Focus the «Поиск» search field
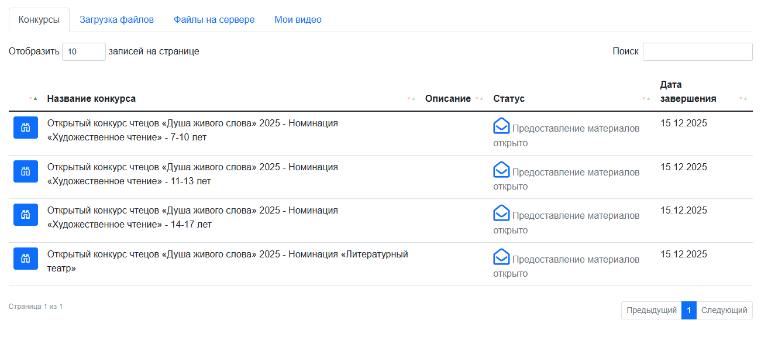This screenshot has height=344, width=768. click(x=697, y=51)
